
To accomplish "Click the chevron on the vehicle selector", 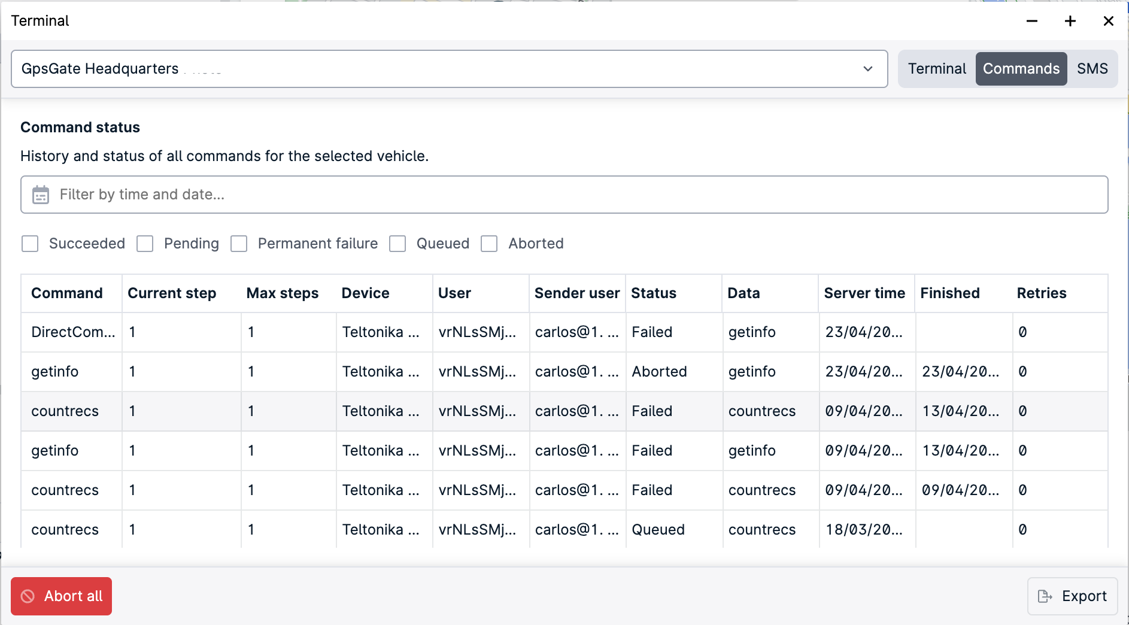I will click(x=869, y=69).
